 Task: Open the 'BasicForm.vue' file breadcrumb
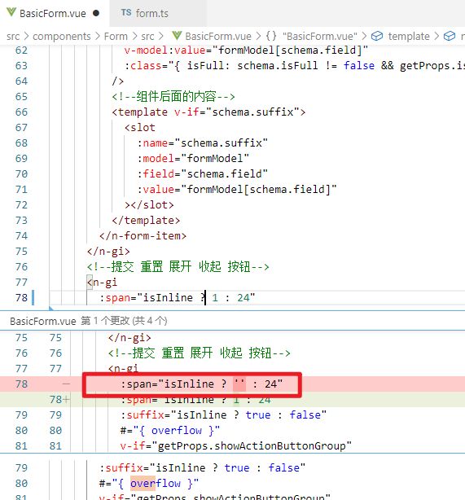pyautogui.click(x=218, y=37)
